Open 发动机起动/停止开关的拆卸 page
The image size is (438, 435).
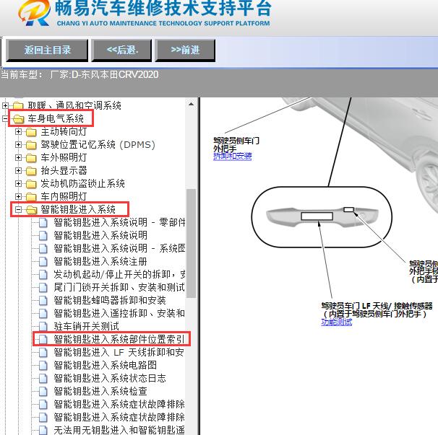pos(119,274)
